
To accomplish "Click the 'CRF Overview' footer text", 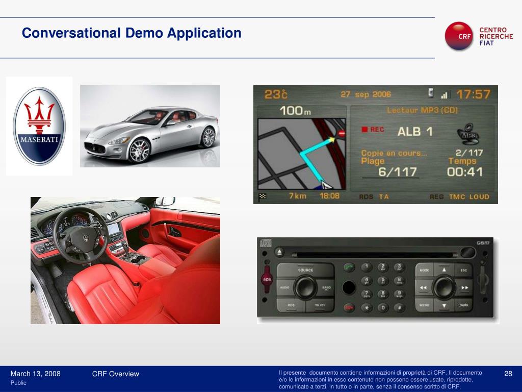I will [116, 374].
